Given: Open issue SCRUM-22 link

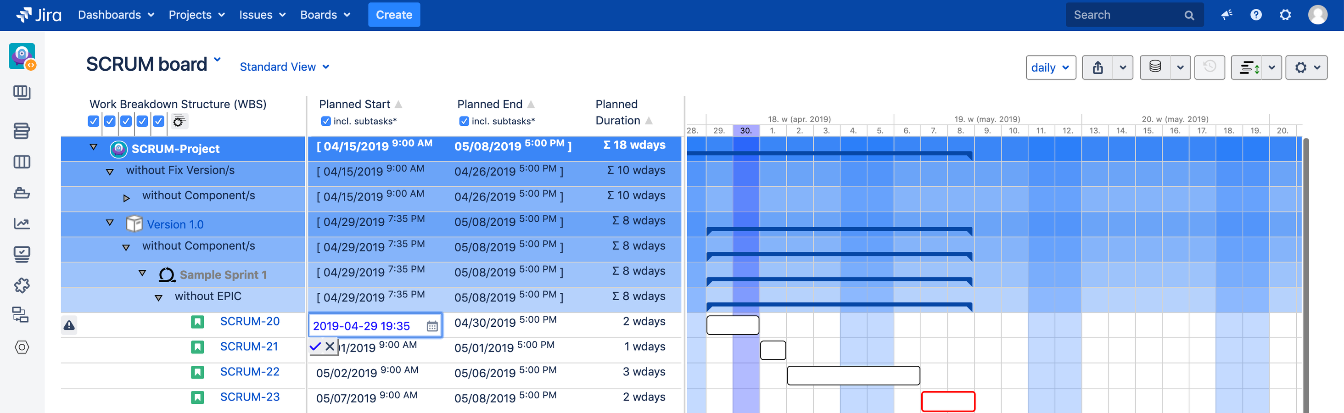Looking at the screenshot, I should 249,371.
